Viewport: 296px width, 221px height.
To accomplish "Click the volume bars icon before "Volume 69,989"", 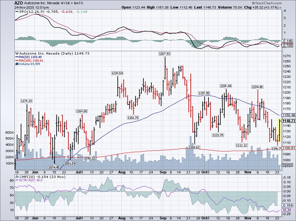I will click(17, 64).
